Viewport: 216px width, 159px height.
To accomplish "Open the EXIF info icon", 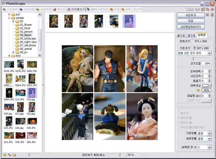I will coord(197,9).
